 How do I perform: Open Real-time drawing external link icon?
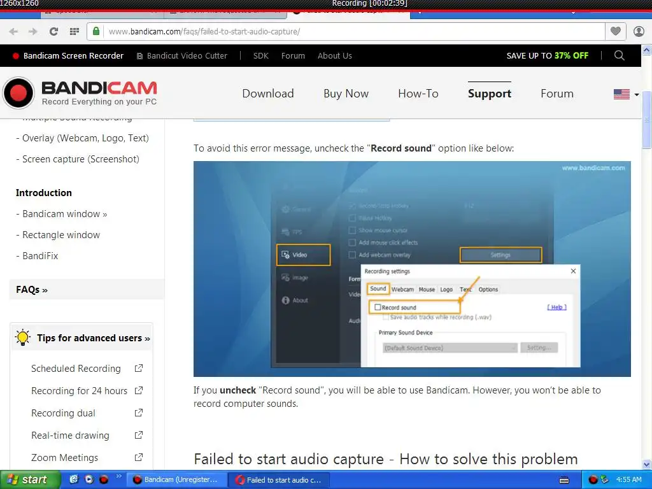[x=138, y=435]
